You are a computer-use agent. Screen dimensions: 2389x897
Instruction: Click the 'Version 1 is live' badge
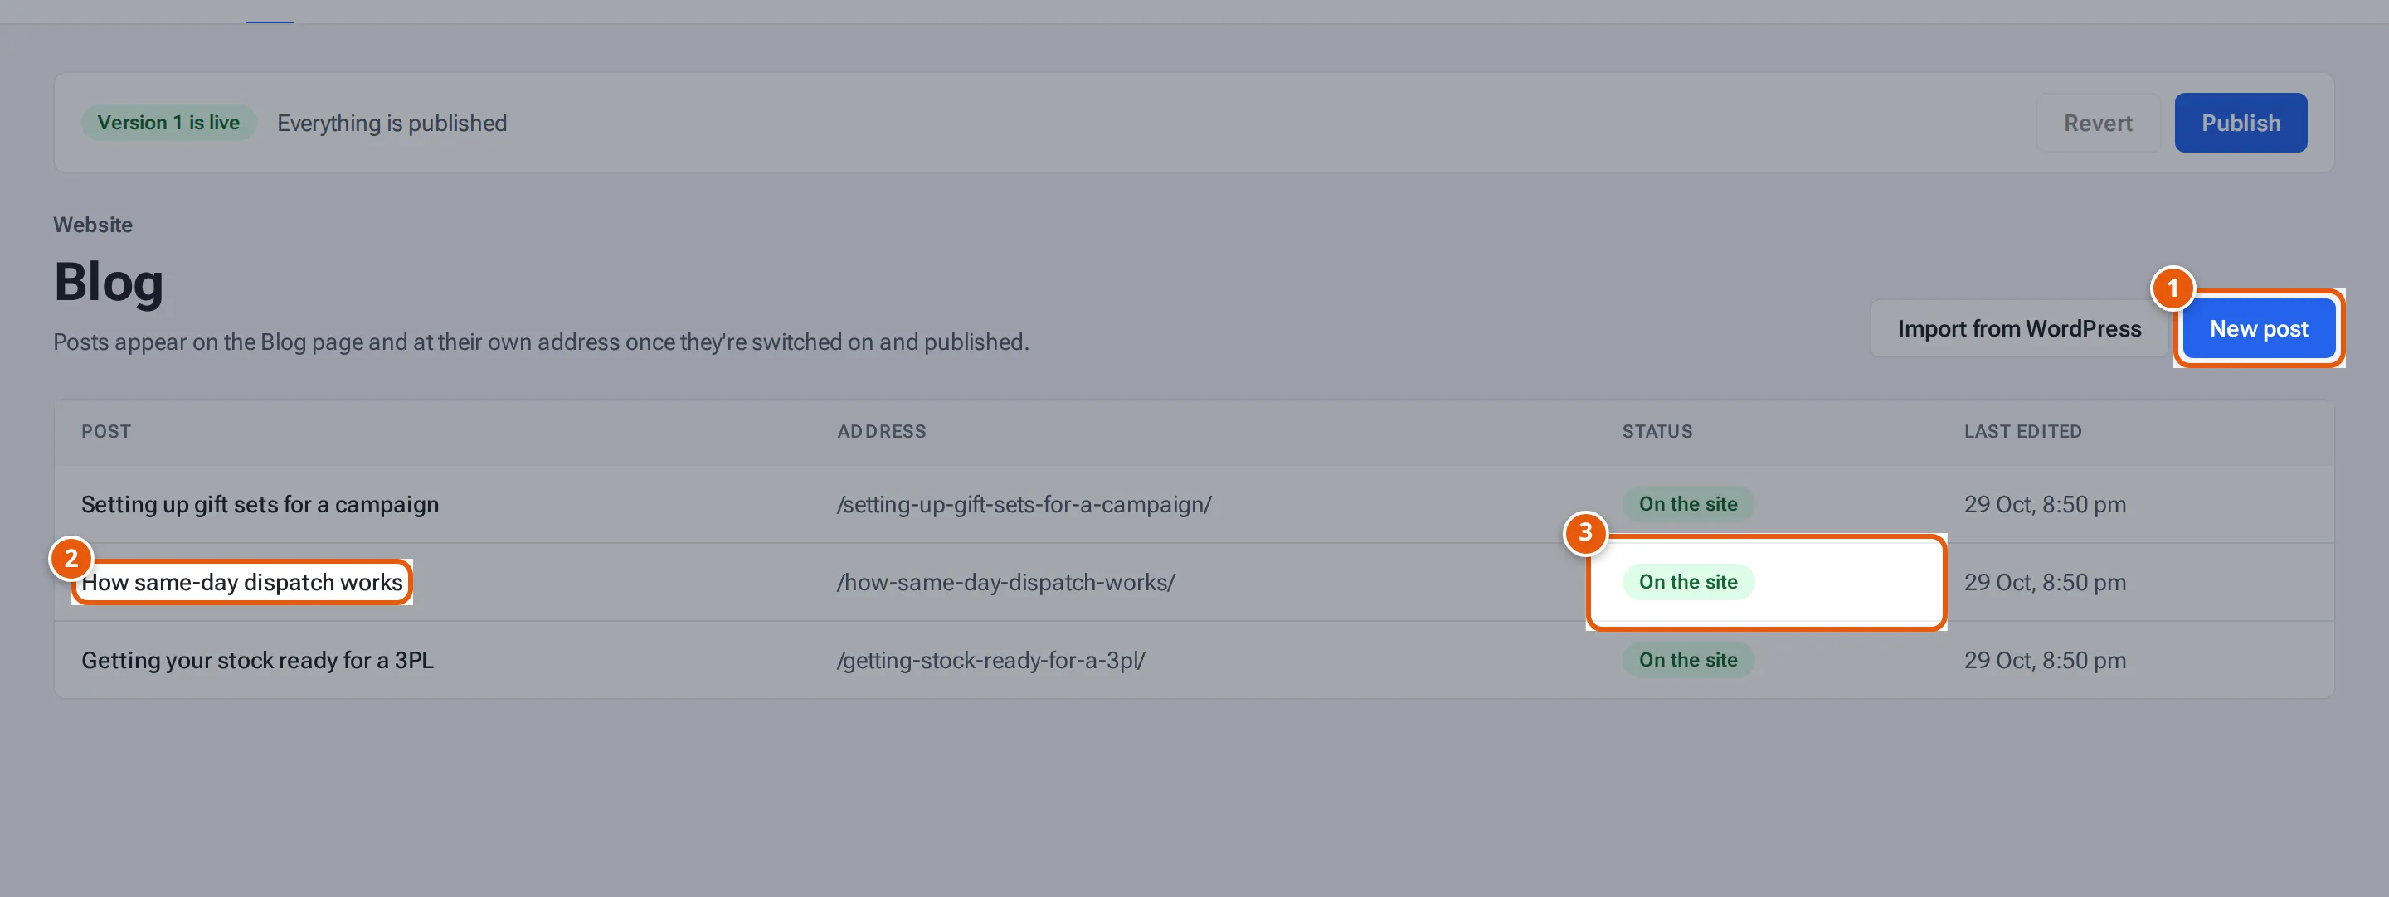pos(168,123)
